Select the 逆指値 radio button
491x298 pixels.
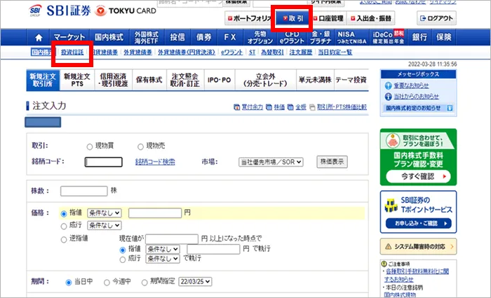pyautogui.click(x=64, y=239)
